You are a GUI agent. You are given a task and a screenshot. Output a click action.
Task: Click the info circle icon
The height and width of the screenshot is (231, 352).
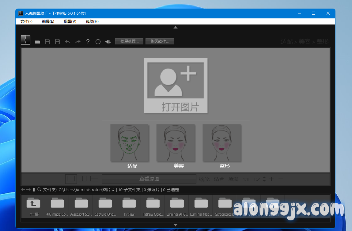[98, 42]
